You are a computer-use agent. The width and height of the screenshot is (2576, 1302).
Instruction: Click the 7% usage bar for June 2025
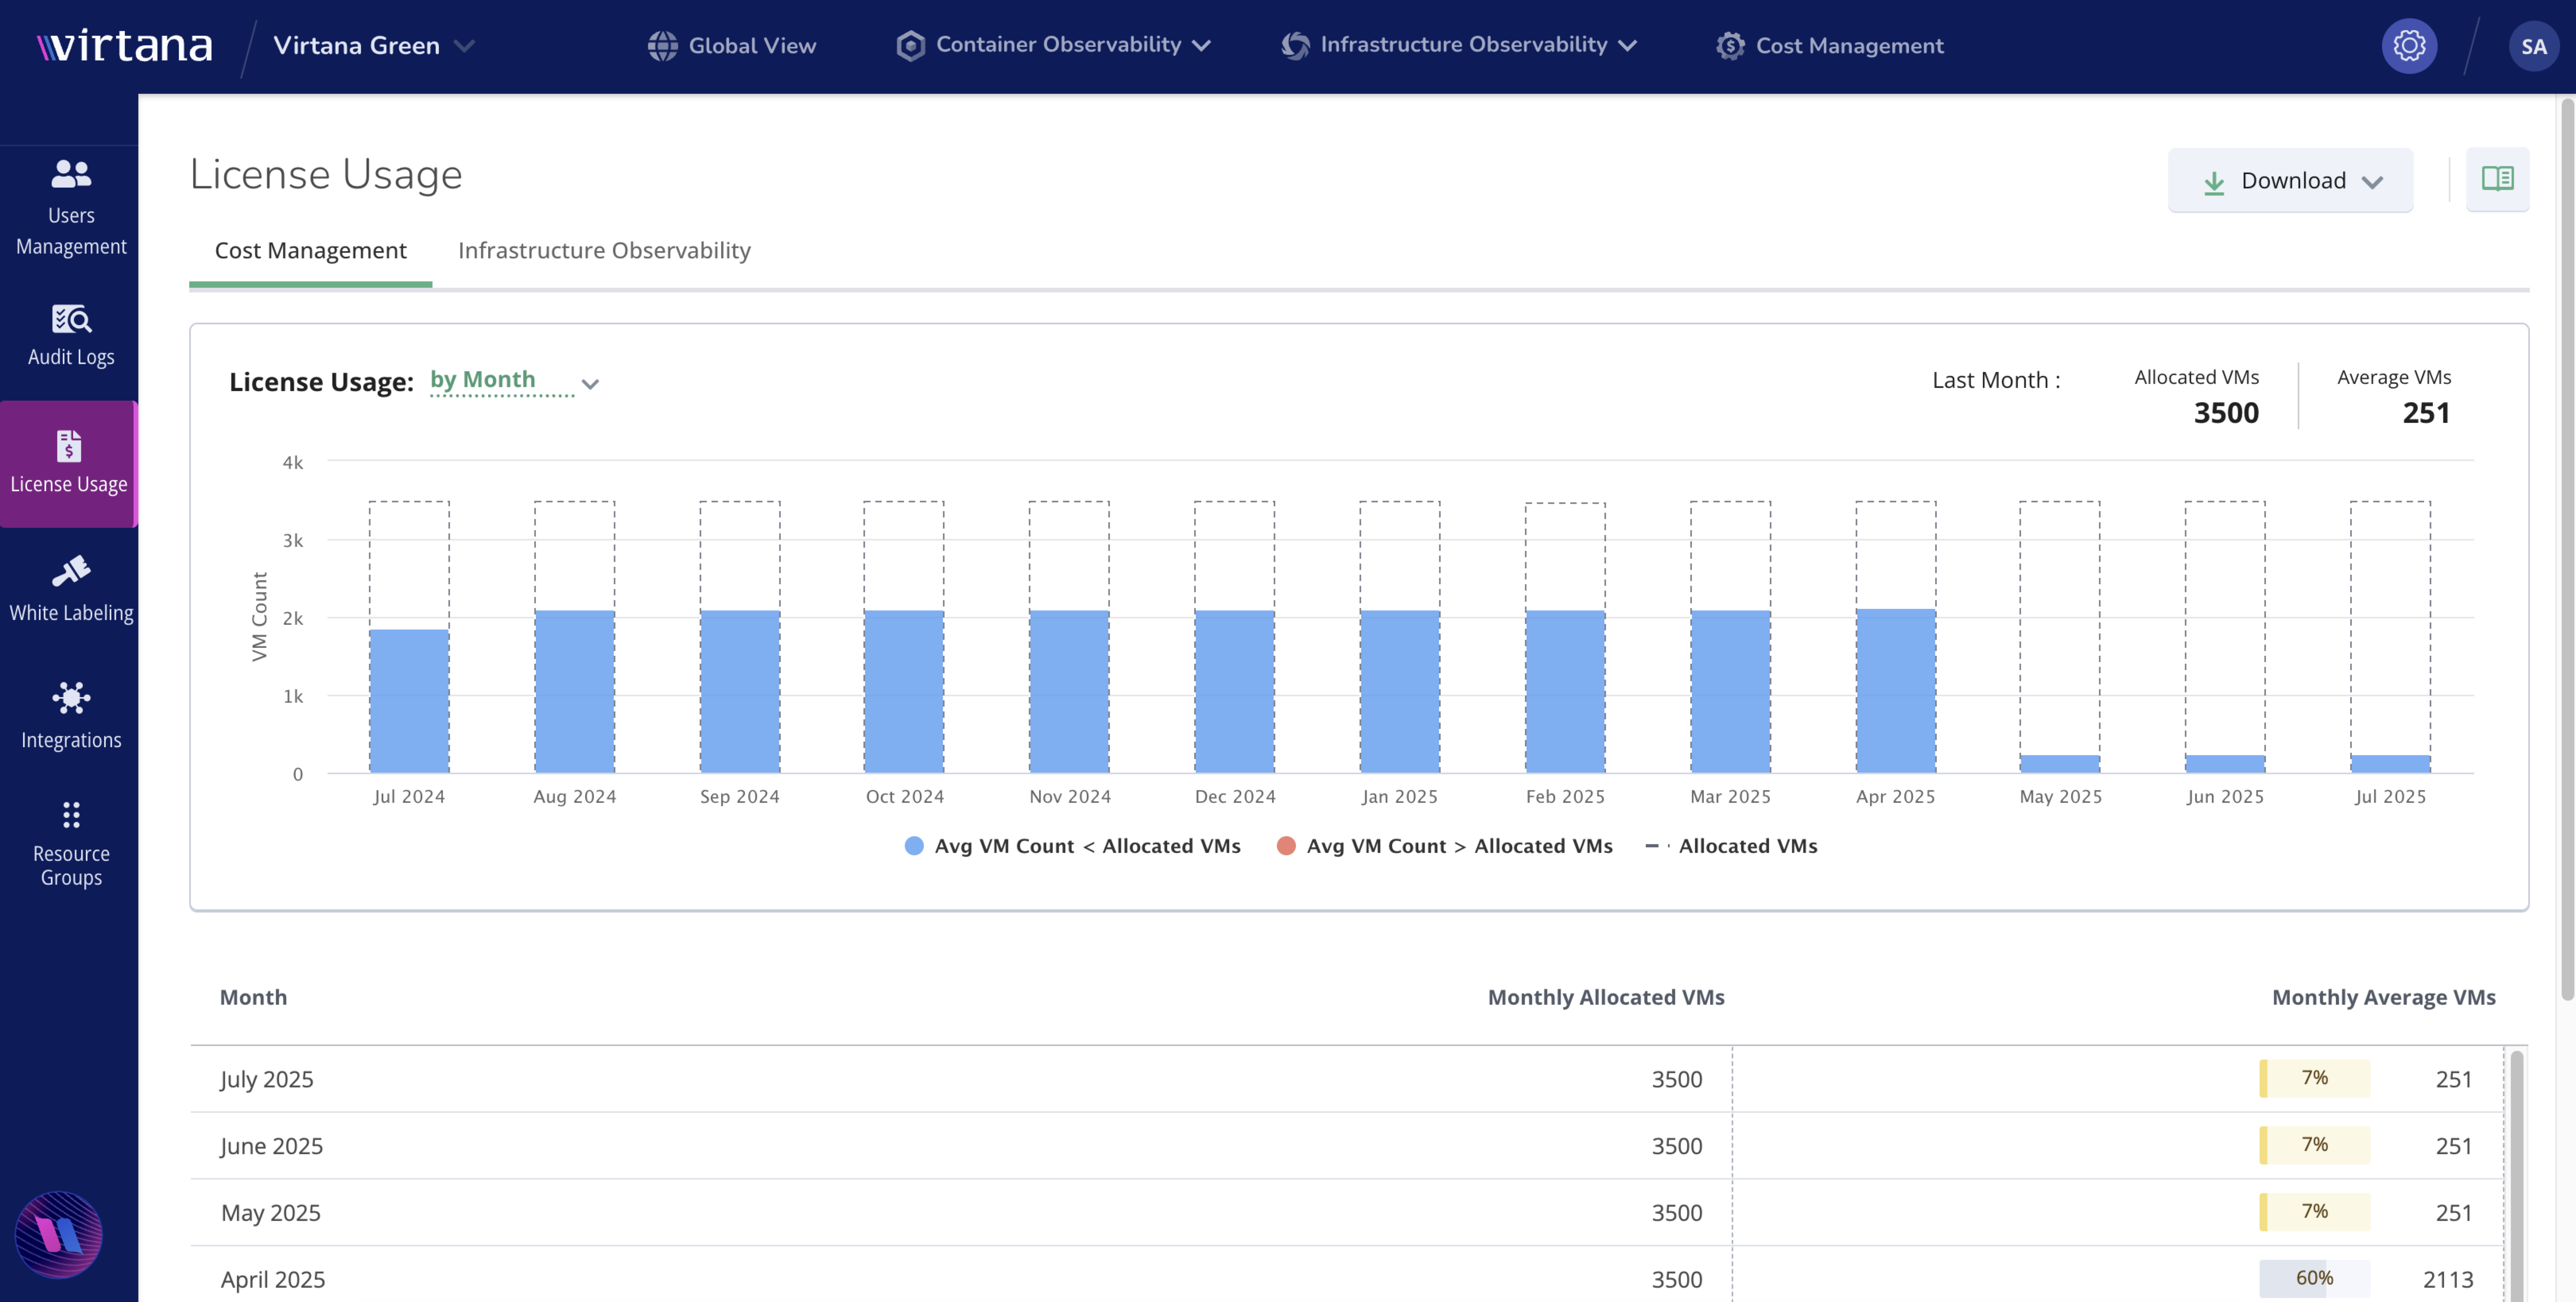(2314, 1145)
